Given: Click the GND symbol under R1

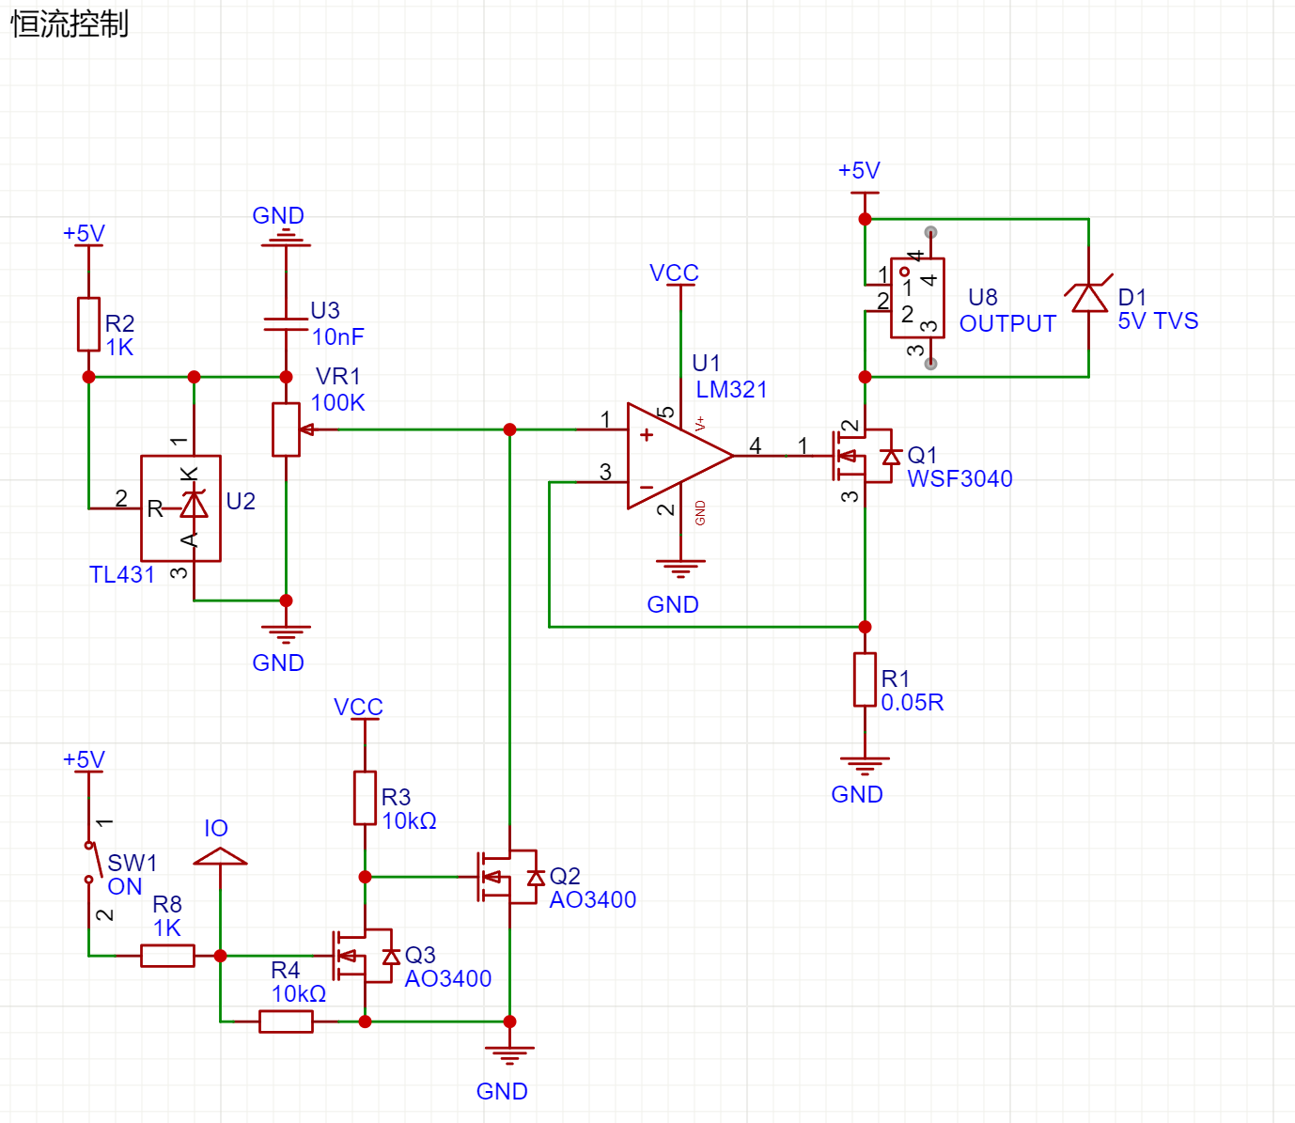Looking at the screenshot, I should point(866,766).
